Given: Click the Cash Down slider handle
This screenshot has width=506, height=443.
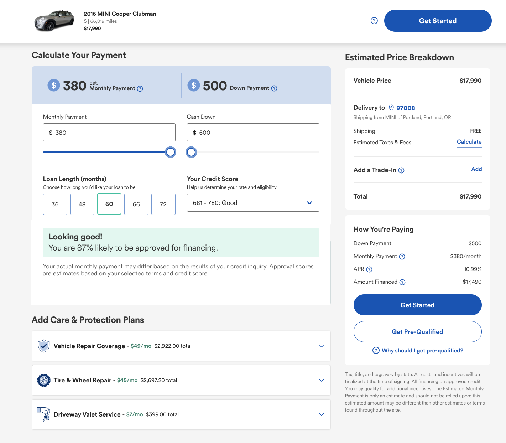Looking at the screenshot, I should (x=191, y=152).
